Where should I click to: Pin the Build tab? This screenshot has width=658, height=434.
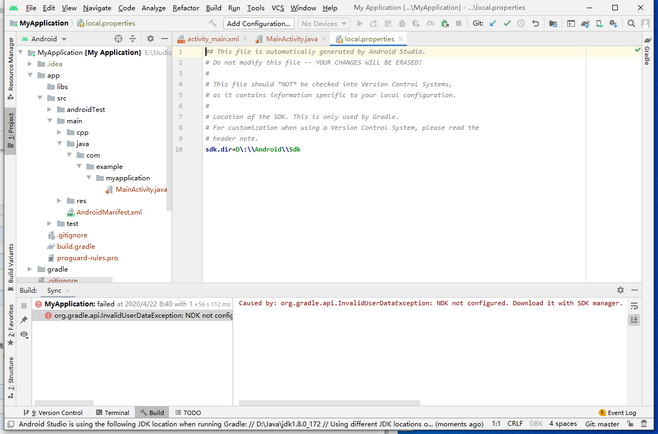(24, 320)
